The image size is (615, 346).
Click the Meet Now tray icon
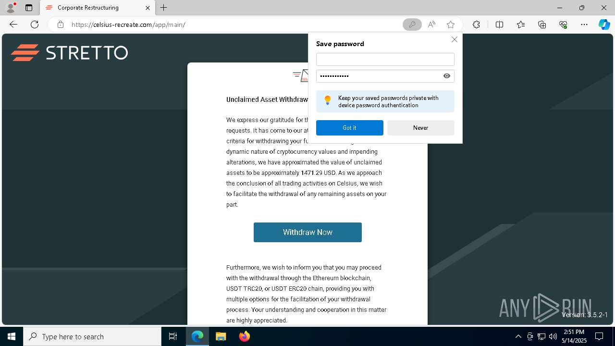point(530,336)
